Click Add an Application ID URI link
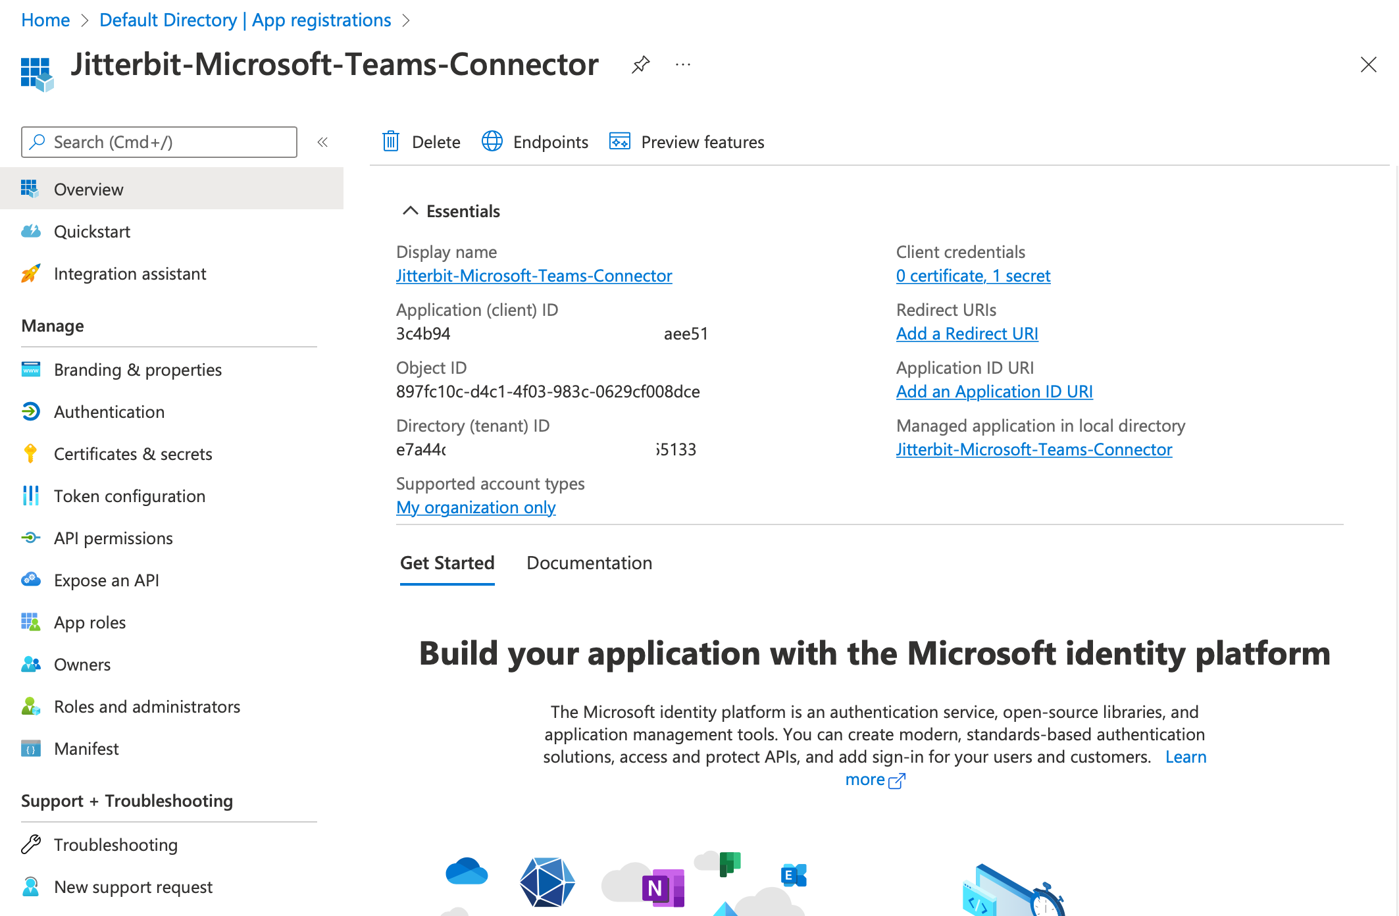Screen dimensions: 1399x916 click(x=993, y=390)
